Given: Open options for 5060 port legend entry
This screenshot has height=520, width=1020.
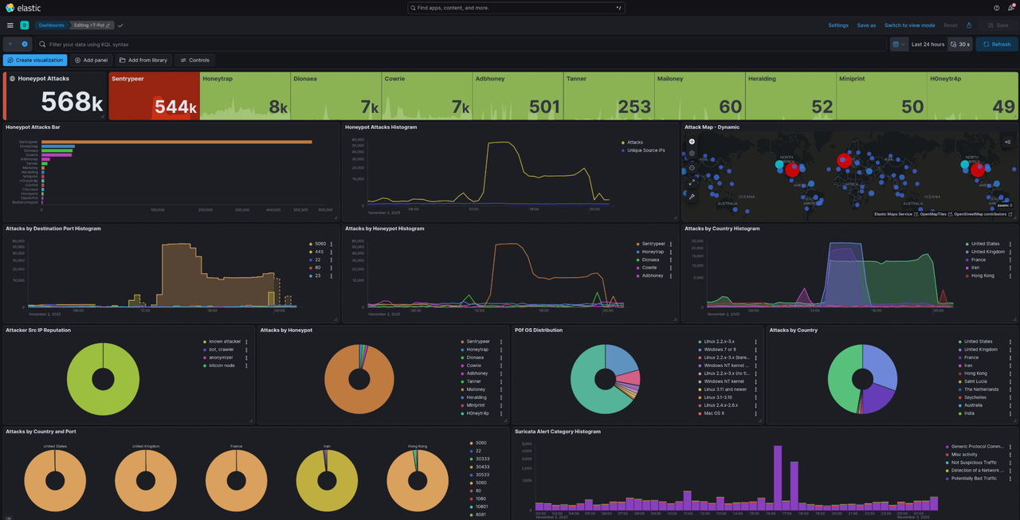Looking at the screenshot, I should coord(331,244).
